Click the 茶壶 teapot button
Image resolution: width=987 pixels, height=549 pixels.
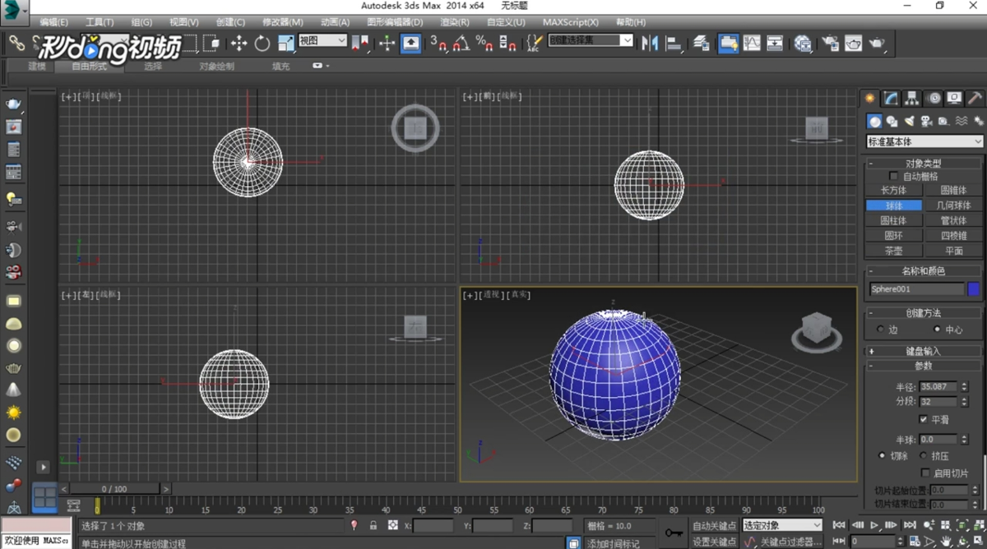tap(893, 251)
